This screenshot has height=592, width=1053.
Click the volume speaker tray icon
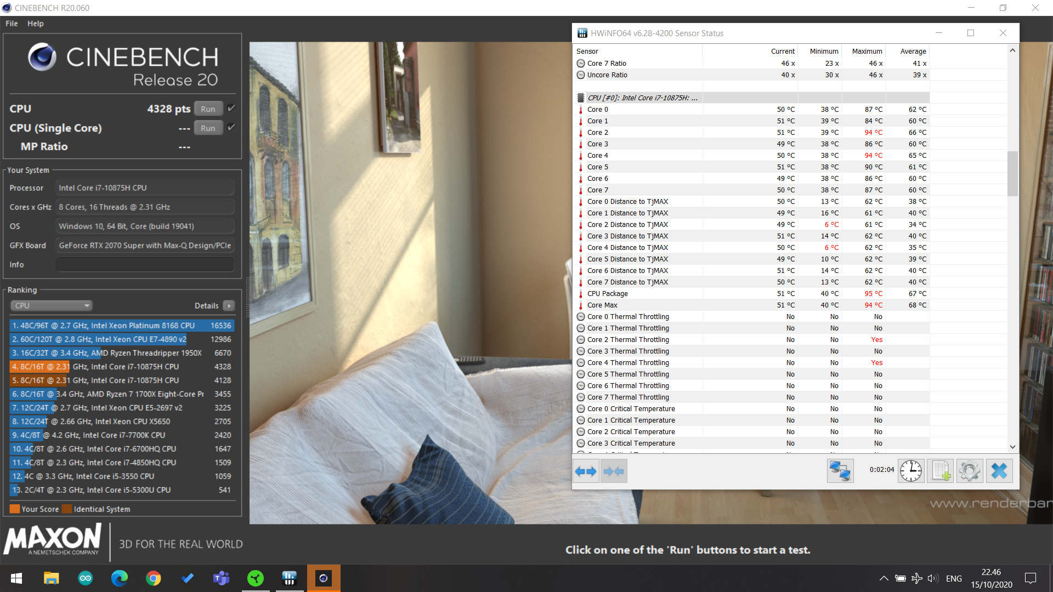[x=933, y=578]
